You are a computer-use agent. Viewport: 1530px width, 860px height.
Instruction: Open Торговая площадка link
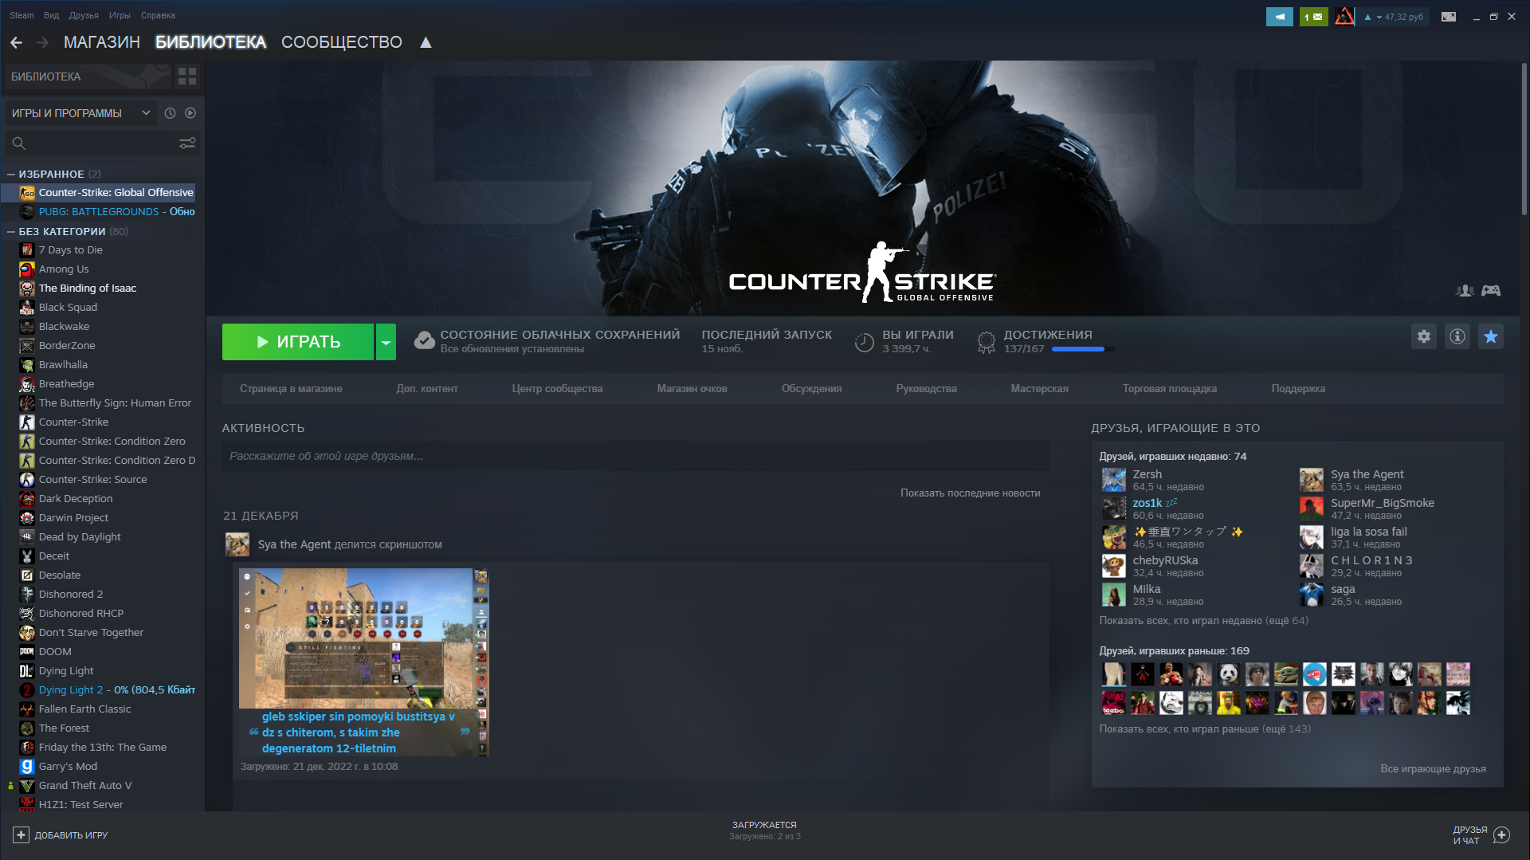tap(1170, 389)
